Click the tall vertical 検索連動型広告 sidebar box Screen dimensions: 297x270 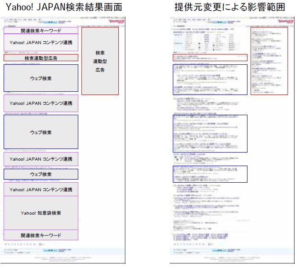100,61
